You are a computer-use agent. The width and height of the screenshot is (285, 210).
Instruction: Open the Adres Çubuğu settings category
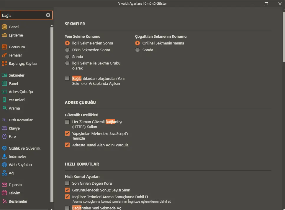tap(21, 92)
